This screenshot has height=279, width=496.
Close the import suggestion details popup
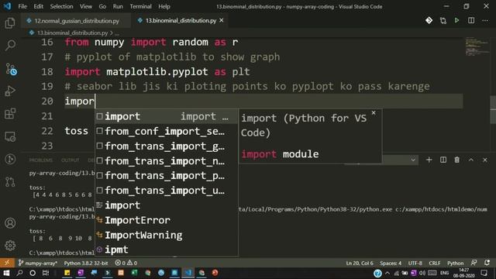[374, 113]
